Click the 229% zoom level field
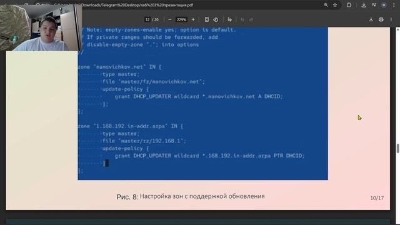 [x=181, y=19]
